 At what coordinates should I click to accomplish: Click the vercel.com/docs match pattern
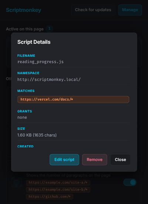(x=73, y=99)
